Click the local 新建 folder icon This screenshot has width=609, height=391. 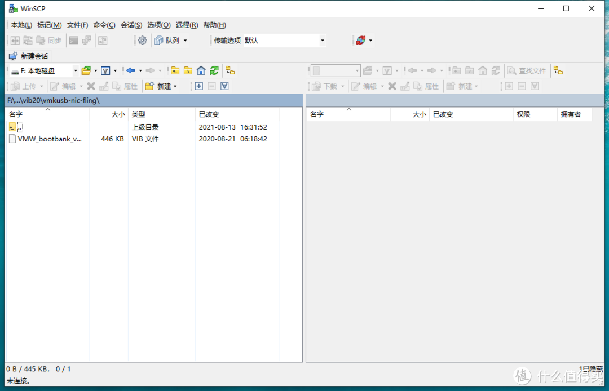149,86
